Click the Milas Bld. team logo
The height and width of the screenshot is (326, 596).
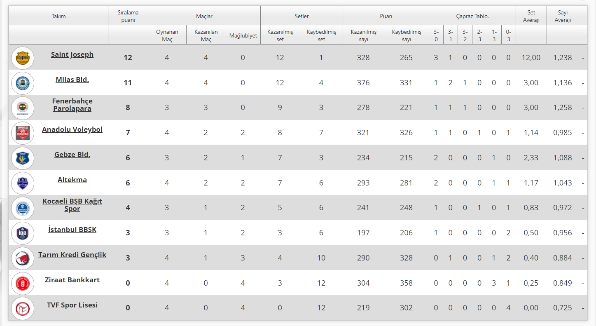(x=23, y=83)
